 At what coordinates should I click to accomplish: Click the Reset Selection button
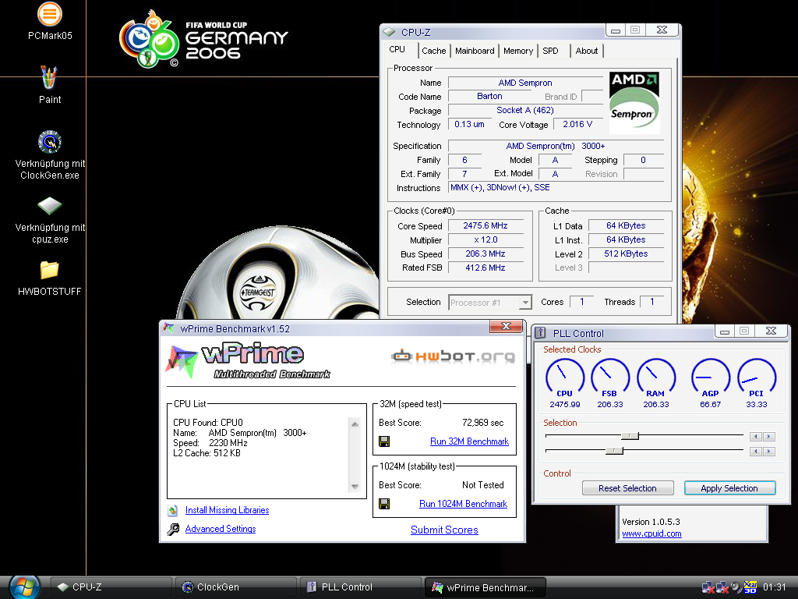(627, 488)
